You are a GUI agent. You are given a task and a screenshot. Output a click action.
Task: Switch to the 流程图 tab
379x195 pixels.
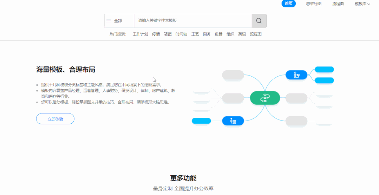click(x=338, y=4)
